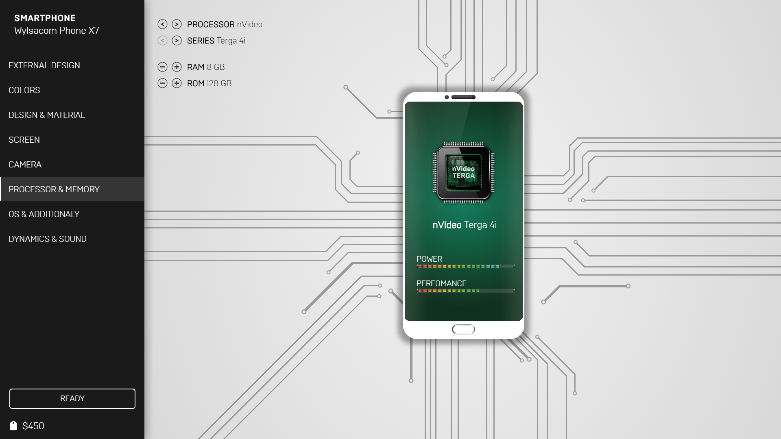Click the minus icon to decrease RAM
781x439 pixels.
coord(162,67)
